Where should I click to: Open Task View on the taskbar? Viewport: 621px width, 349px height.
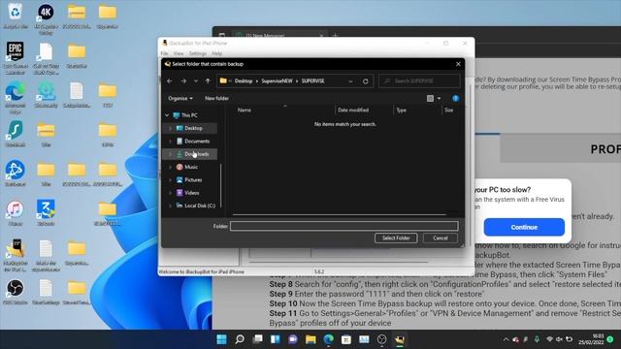pos(257,339)
